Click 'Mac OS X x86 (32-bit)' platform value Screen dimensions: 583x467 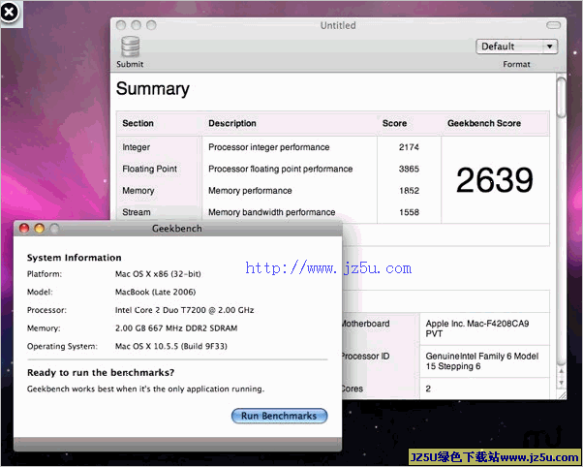158,274
